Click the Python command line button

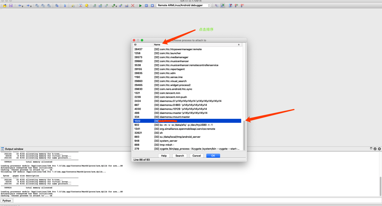point(6,201)
